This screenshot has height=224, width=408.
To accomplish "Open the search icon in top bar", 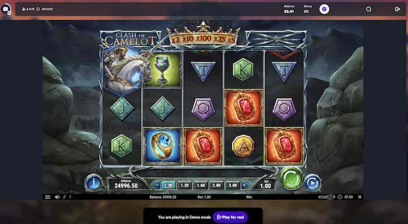I will [369, 9].
